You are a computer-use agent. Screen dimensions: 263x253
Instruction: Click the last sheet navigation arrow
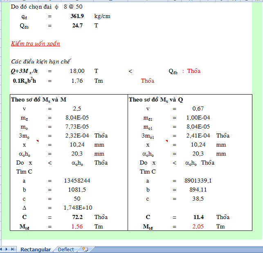[x=12, y=249]
